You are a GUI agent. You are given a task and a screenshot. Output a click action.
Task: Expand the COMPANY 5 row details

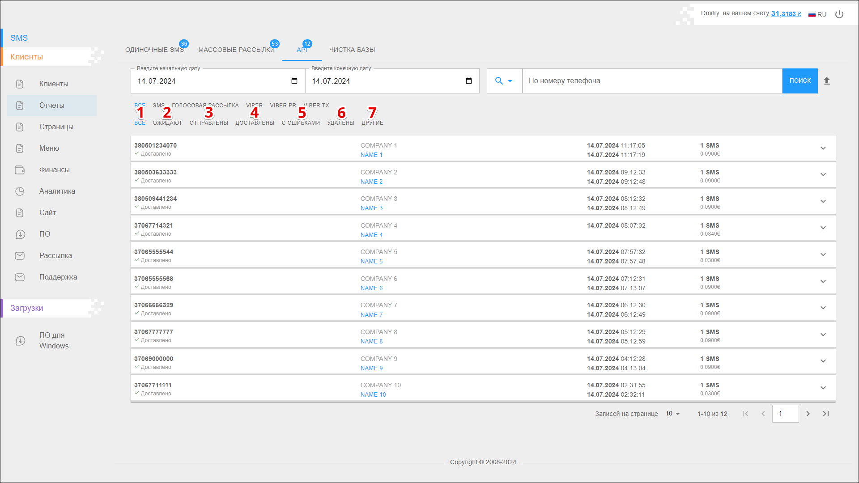pos(823,255)
